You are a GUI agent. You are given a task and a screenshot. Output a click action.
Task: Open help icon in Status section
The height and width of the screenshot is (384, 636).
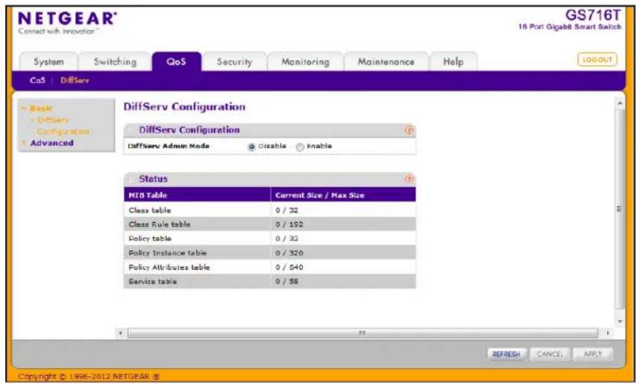click(x=409, y=179)
